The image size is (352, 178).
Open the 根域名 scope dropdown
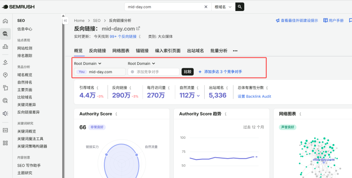click(x=223, y=7)
